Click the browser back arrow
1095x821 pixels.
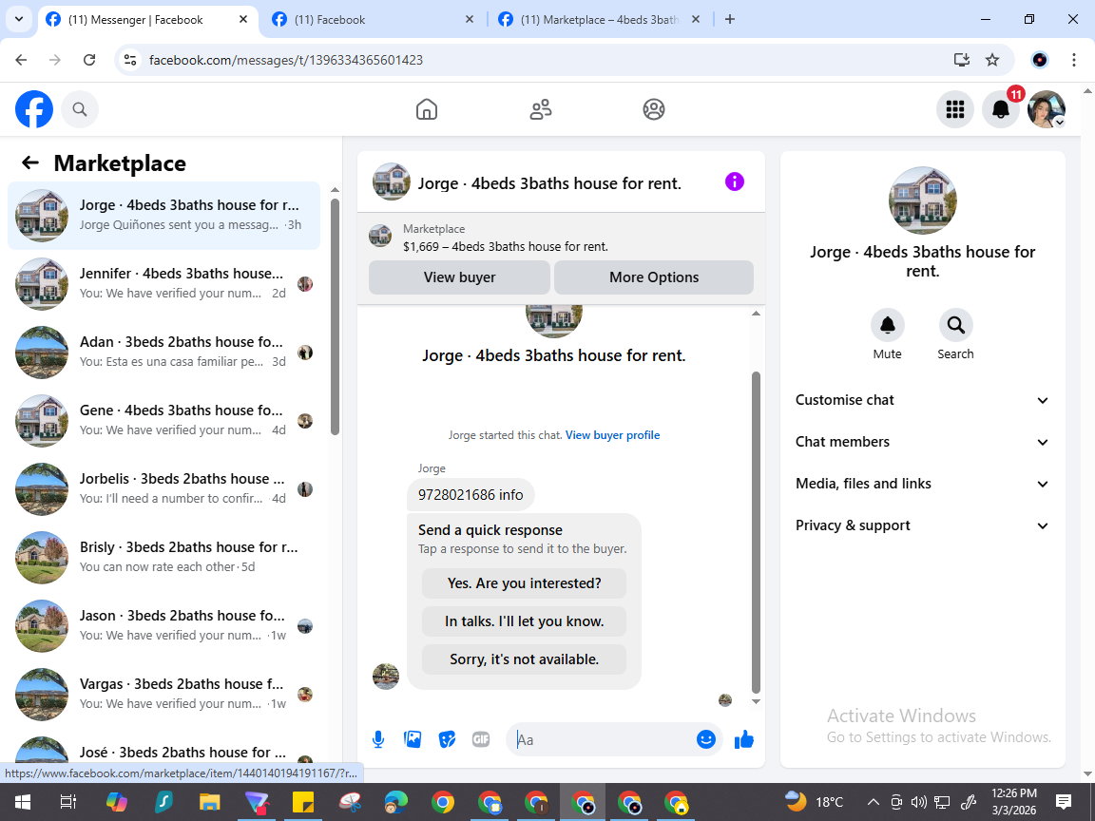coord(21,60)
